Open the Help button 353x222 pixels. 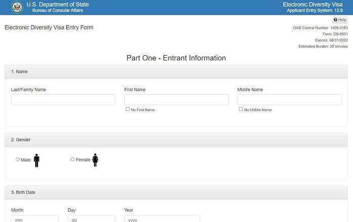click(x=340, y=20)
